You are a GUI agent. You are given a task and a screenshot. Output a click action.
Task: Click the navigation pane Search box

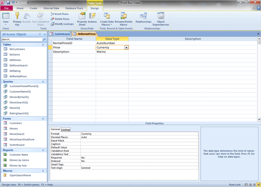point(22,39)
